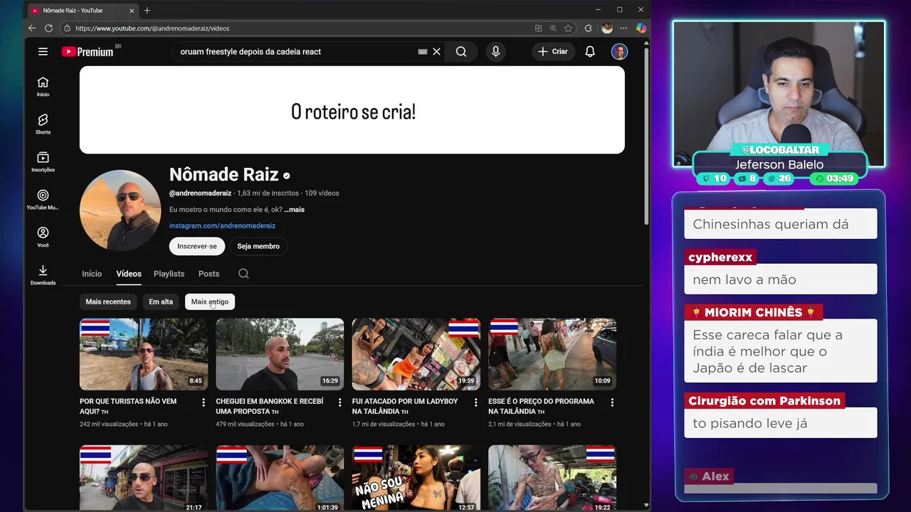Open title FUI ATACADO POR UM LADYBOY
This screenshot has width=911, height=512.
coord(405,406)
